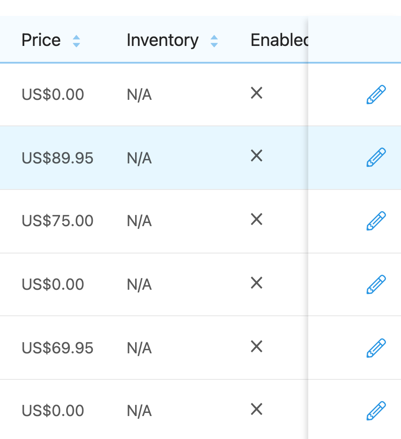The image size is (401, 439).
Task: Click the Price column header label
Action: [41, 40]
